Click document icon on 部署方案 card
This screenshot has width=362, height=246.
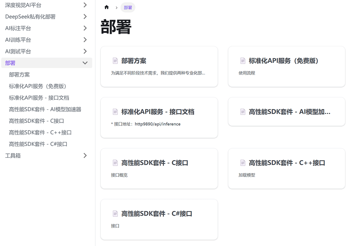point(115,61)
